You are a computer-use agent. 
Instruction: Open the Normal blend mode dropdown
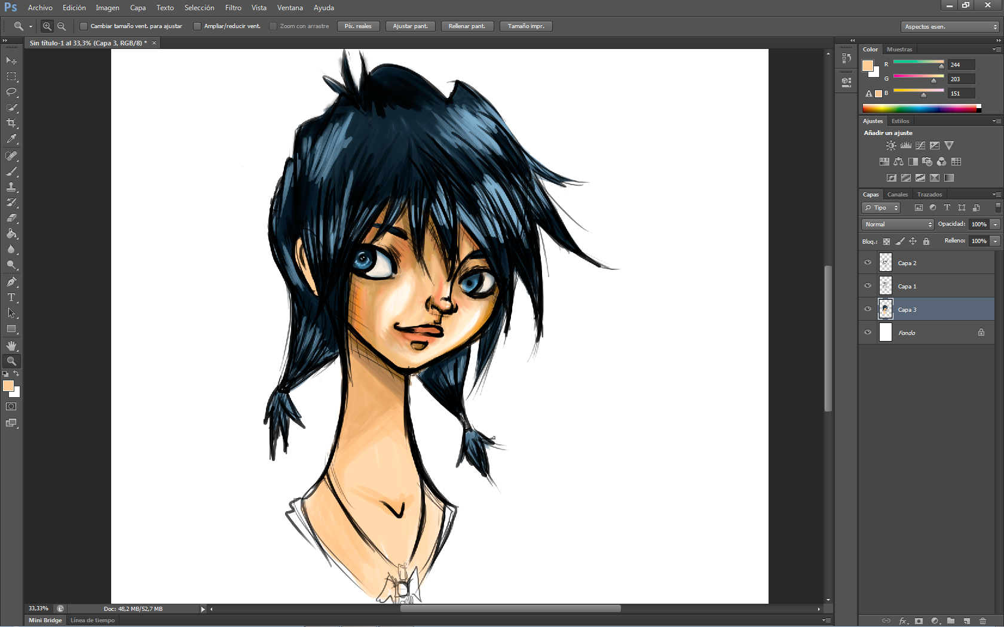[898, 225]
